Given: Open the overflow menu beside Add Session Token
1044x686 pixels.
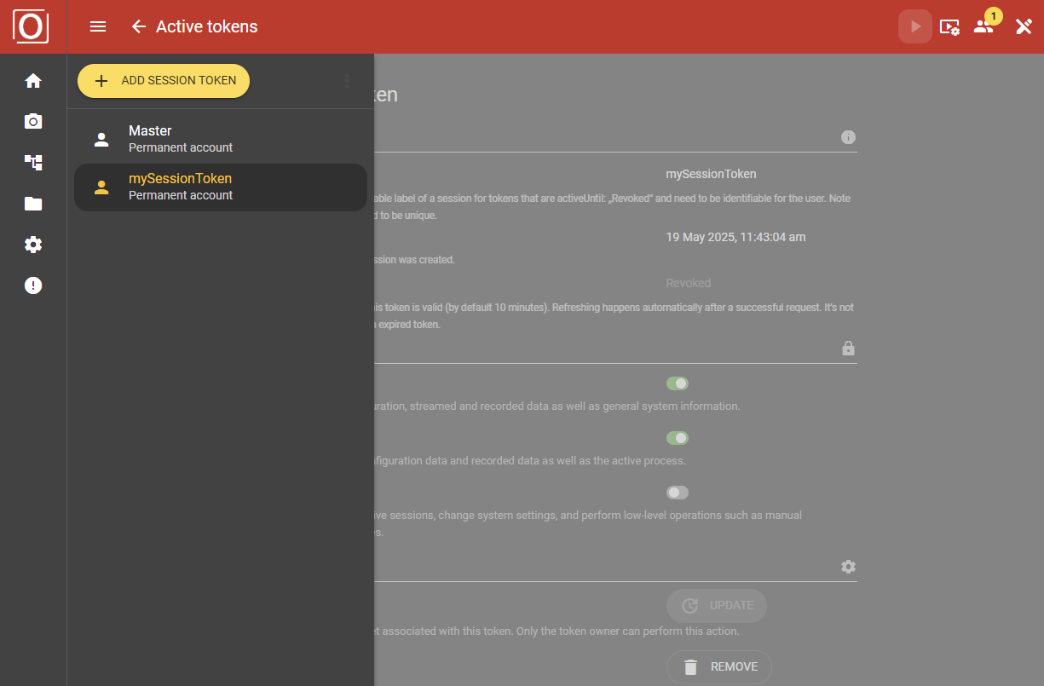Looking at the screenshot, I should point(347,81).
